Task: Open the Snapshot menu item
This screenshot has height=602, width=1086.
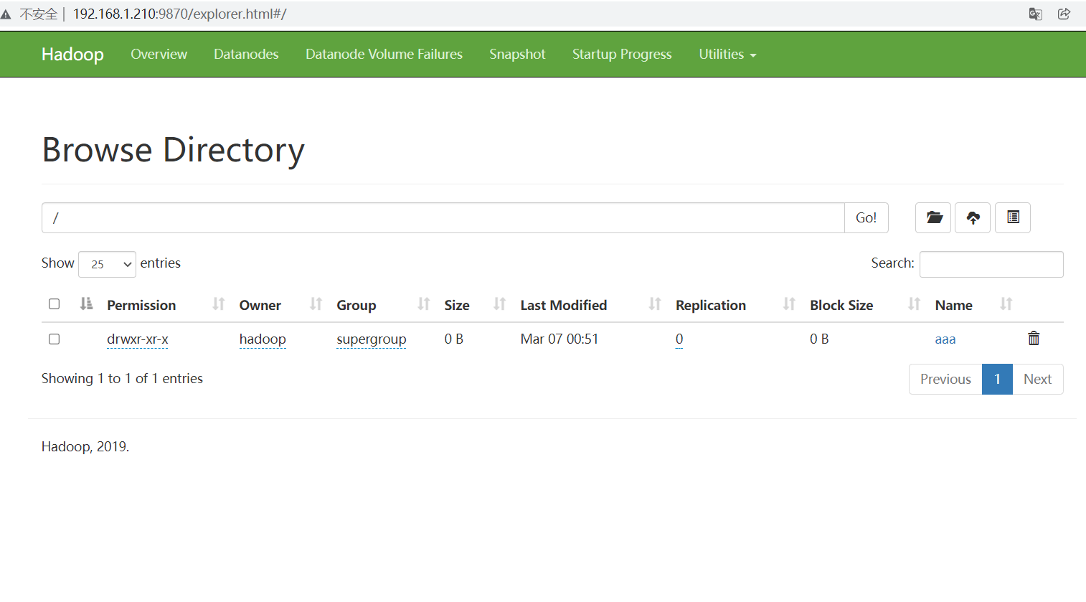Action: coord(517,54)
